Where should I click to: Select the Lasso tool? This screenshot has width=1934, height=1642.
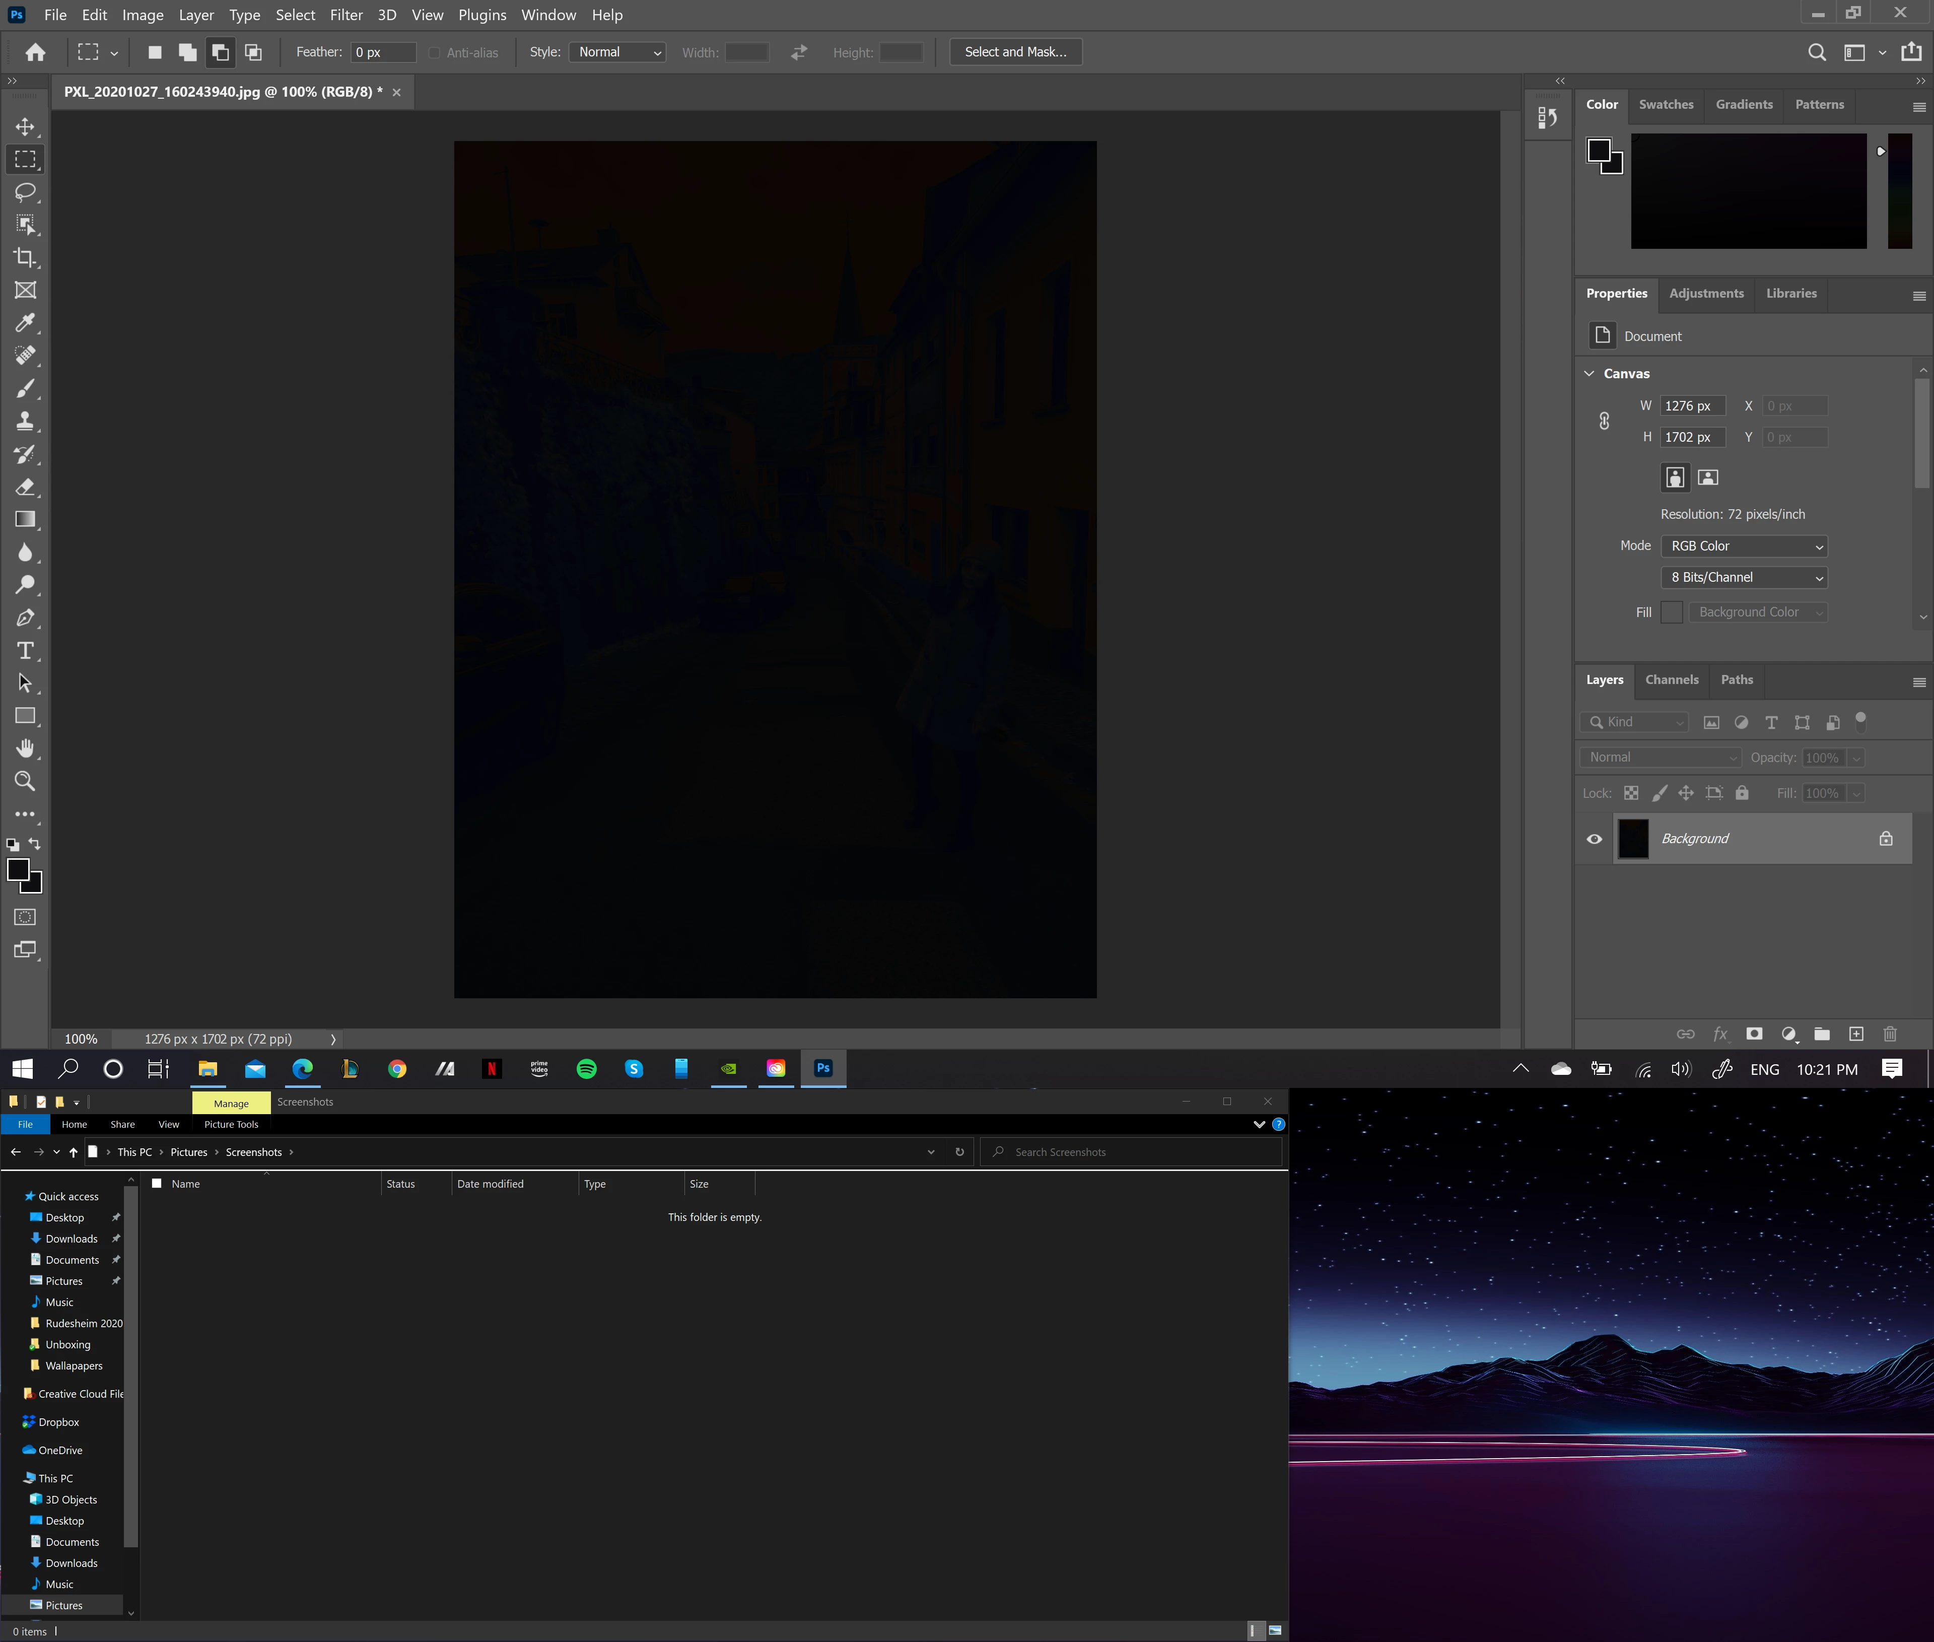[25, 192]
